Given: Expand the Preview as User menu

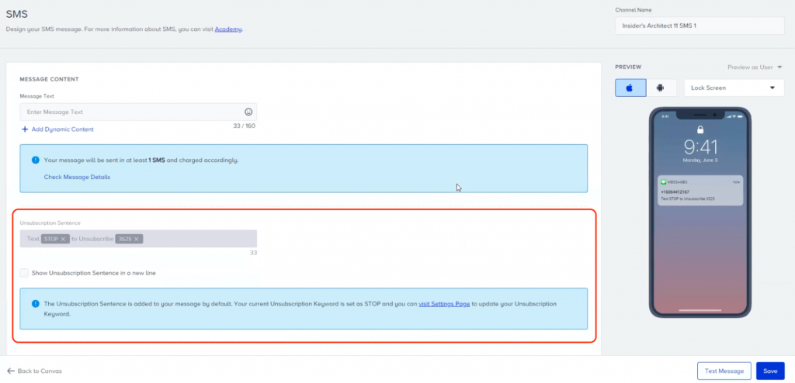Looking at the screenshot, I should 754,67.
